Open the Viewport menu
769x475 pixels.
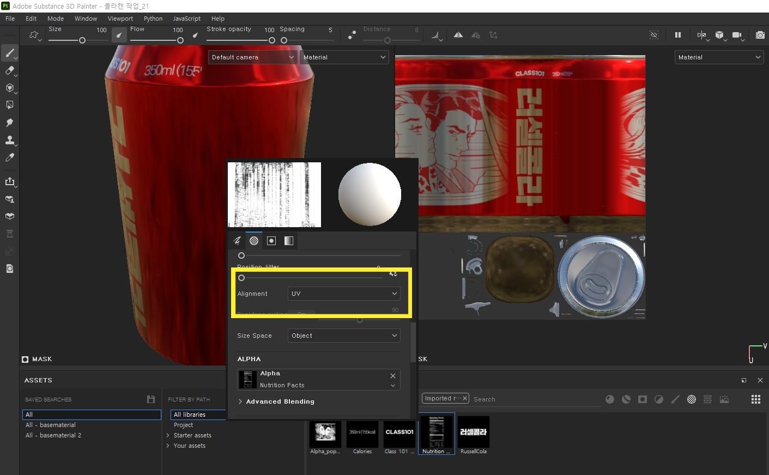(x=120, y=19)
